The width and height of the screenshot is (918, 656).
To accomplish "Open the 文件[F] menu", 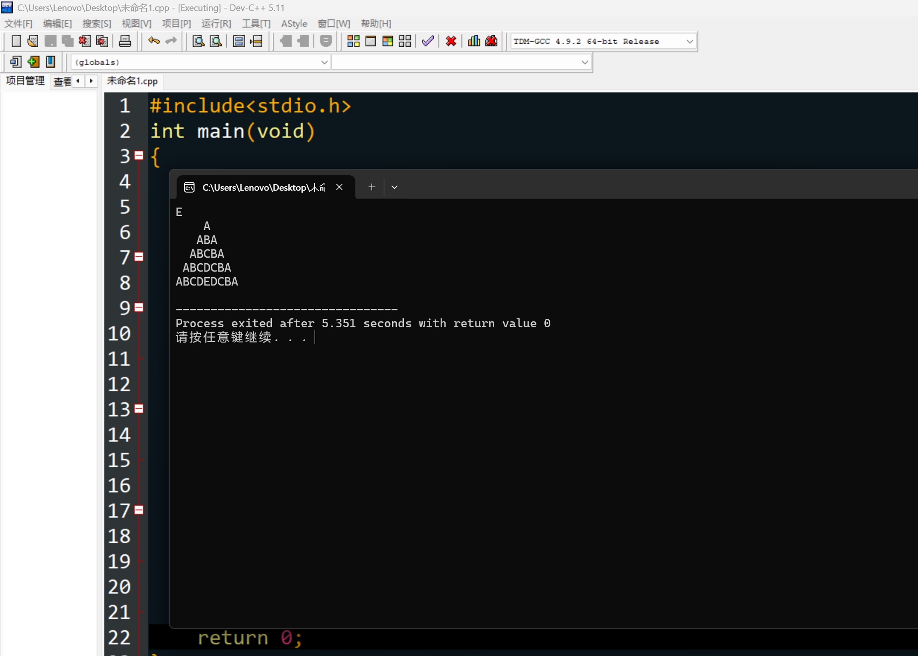I will pos(18,24).
